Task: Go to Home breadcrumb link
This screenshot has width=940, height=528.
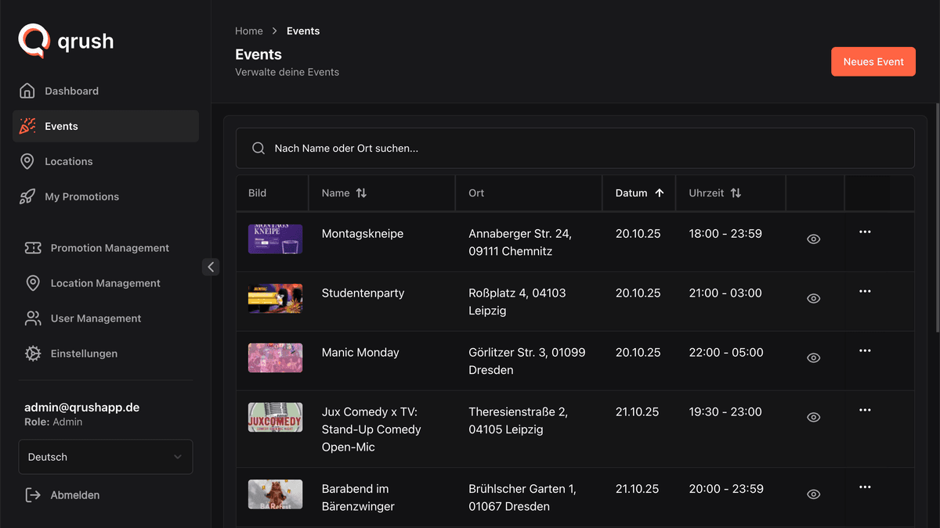Action: pyautogui.click(x=249, y=31)
